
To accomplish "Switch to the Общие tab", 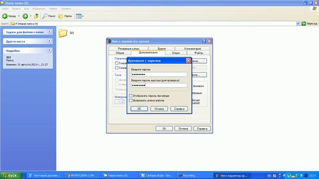I will [120, 53].
